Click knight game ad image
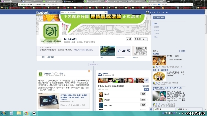The image size is (207, 116). (159, 61)
